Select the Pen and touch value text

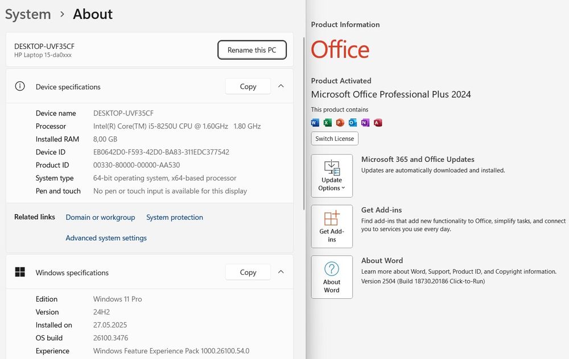[x=170, y=191]
